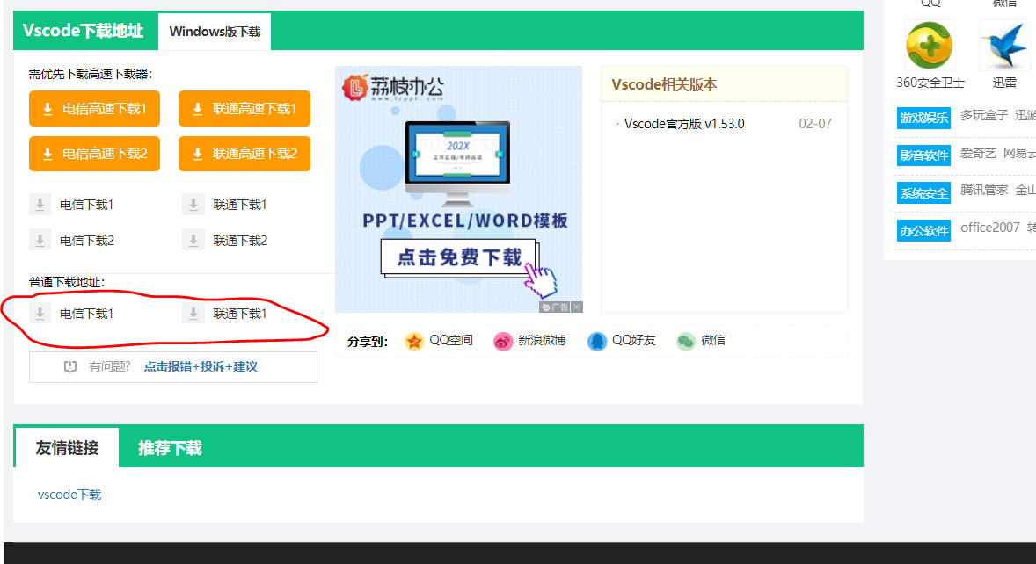Screen dimensions: 1036x564
Task: Click the 电信高速下载2 orange button
Action: (x=94, y=154)
